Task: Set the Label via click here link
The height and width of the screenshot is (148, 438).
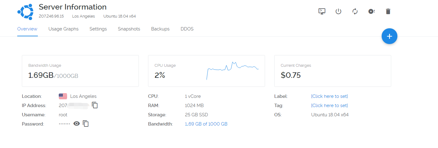Action: 329,96
